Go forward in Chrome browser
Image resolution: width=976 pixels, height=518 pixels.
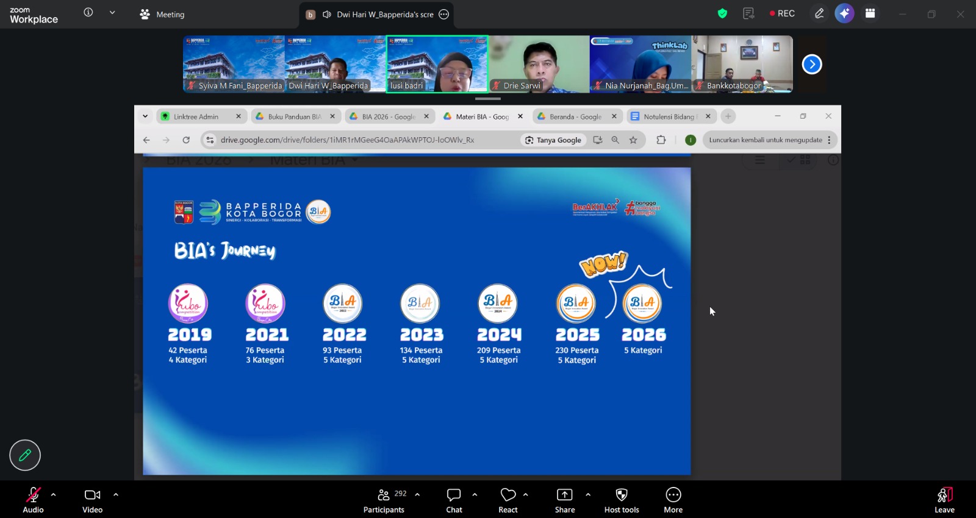click(166, 140)
